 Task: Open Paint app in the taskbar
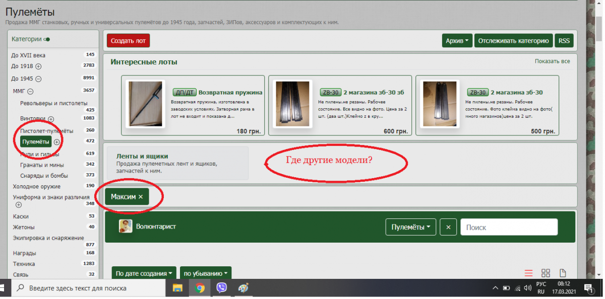[243, 288]
